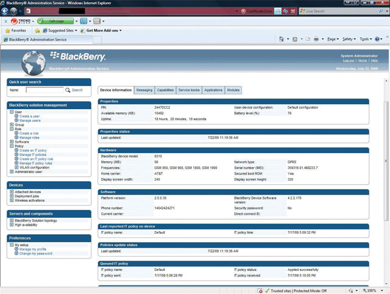
Task: Open the Favorites star button
Action: (16, 30)
